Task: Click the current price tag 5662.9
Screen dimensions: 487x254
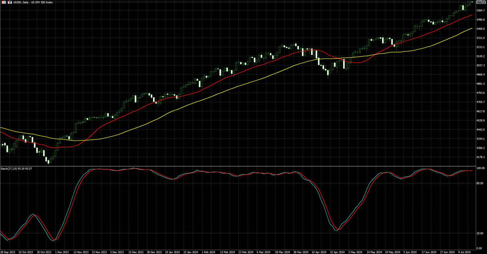Action: coord(481,2)
